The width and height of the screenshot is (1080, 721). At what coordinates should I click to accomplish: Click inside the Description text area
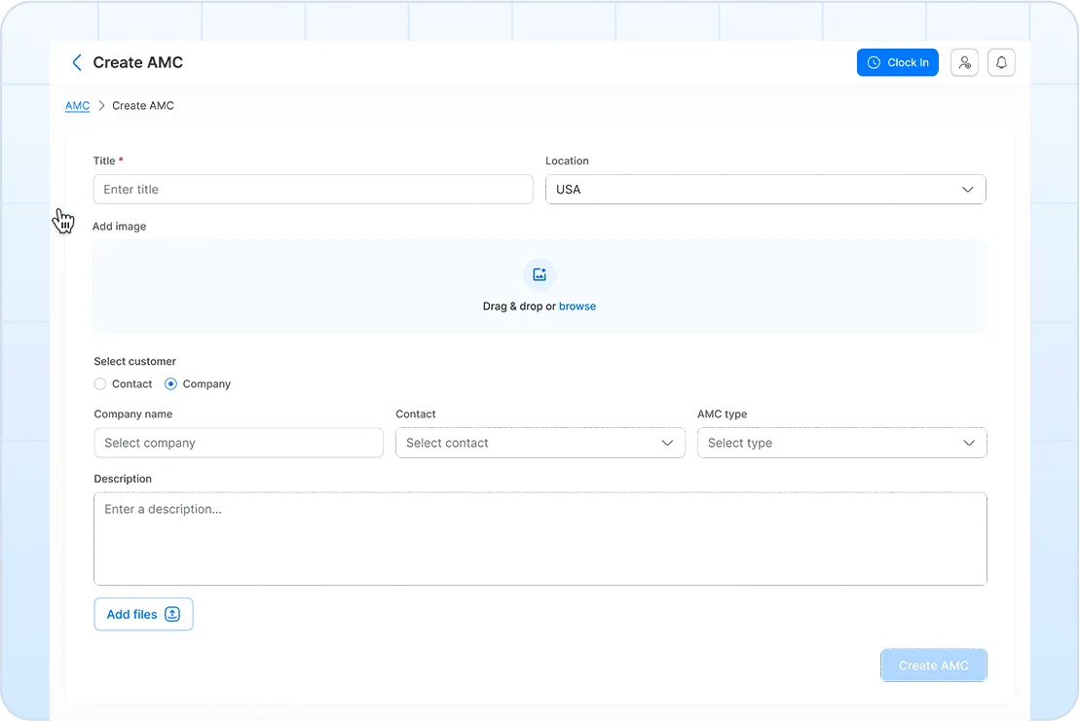pyautogui.click(x=540, y=539)
